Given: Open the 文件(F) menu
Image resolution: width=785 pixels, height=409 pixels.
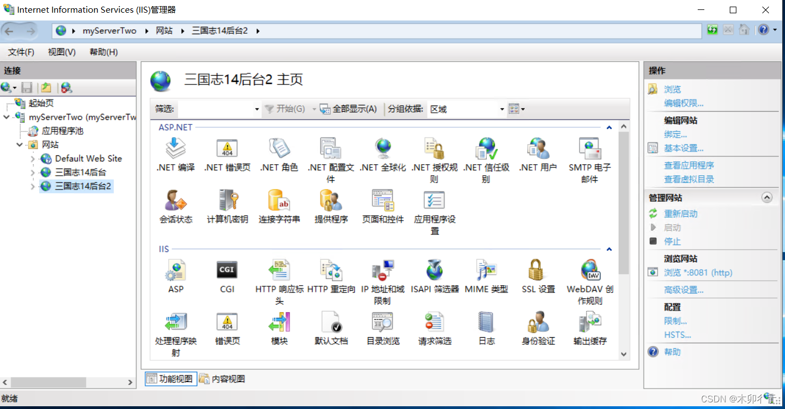Looking at the screenshot, I should [x=21, y=52].
